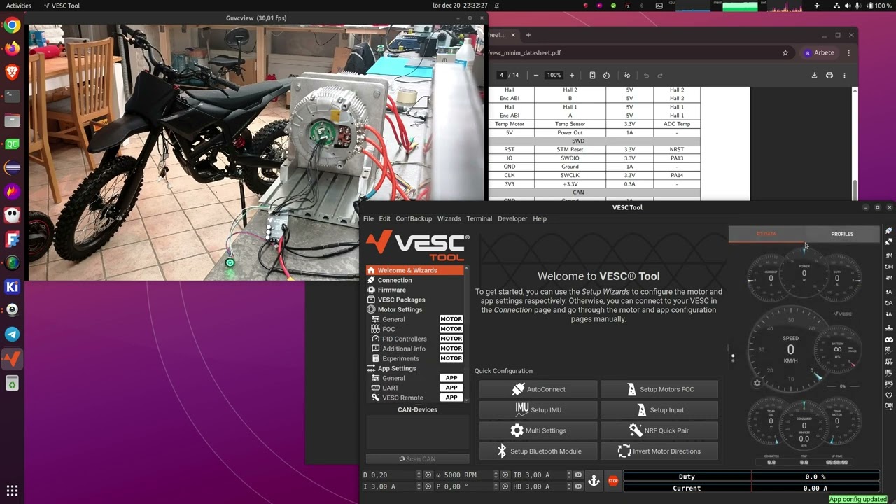Screen dimensions: 896x504
Task: Open VESC Remote app settings page
Action: coord(414,398)
